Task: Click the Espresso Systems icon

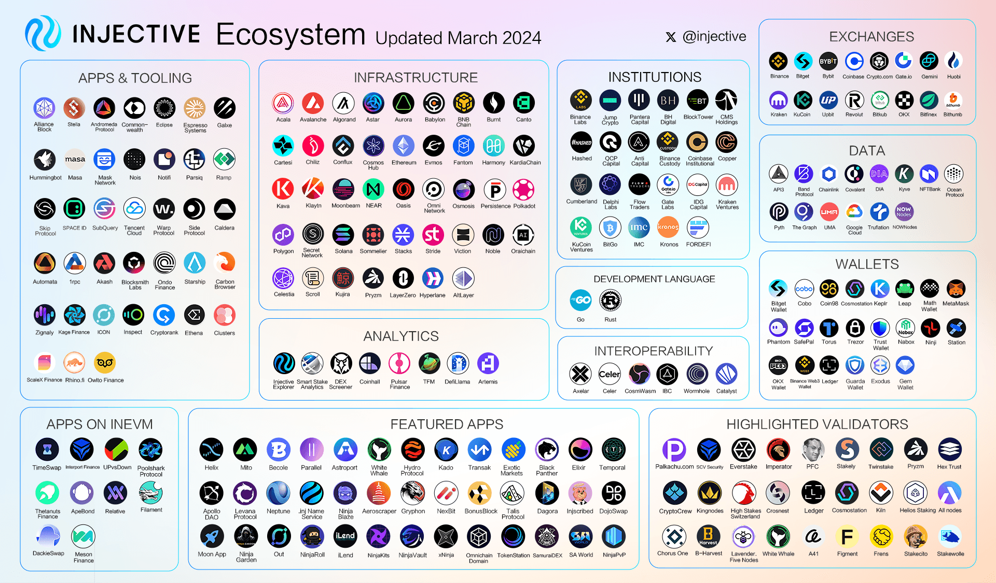Action: [195, 108]
